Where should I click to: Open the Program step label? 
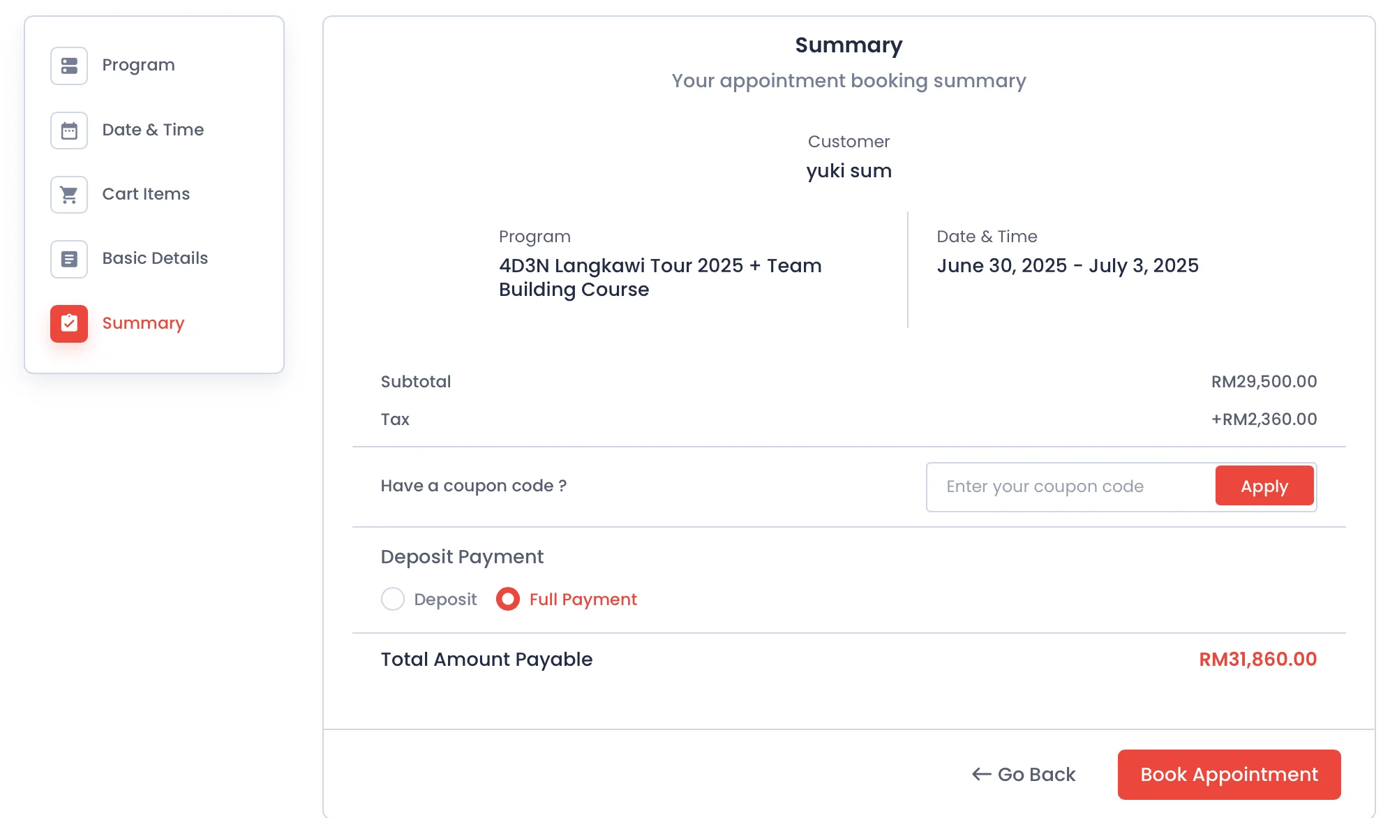[x=138, y=65]
